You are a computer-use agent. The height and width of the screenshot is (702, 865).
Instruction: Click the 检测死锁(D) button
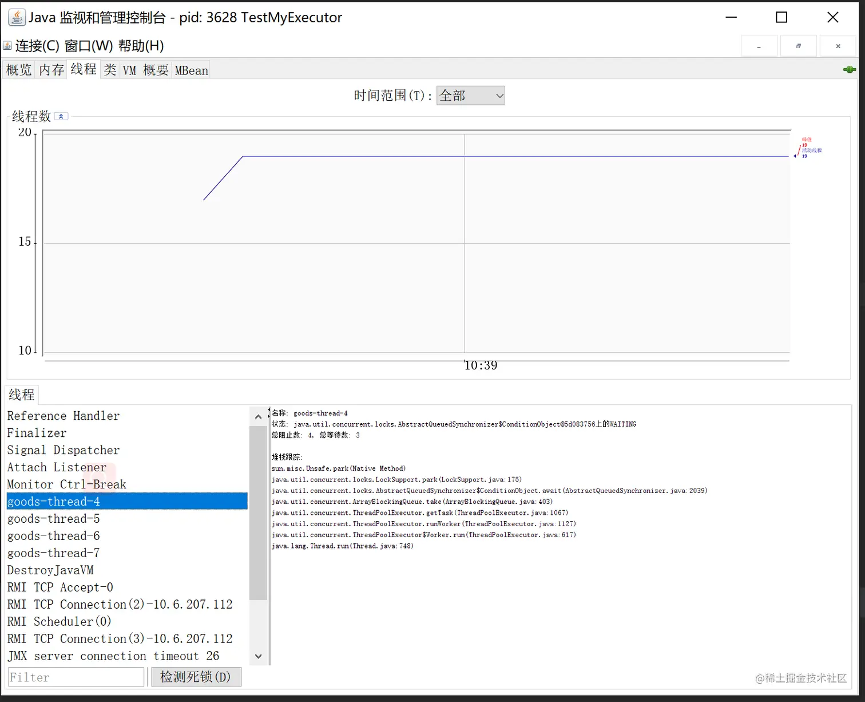point(196,677)
